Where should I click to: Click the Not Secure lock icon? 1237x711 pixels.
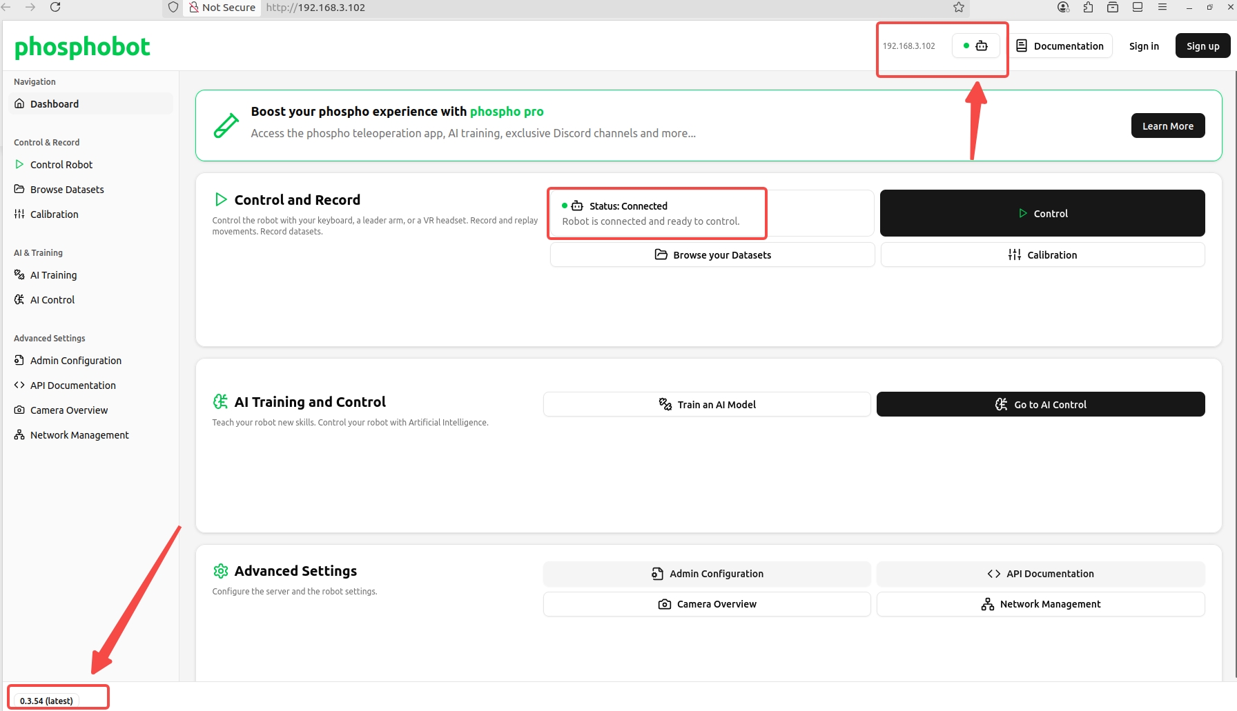pyautogui.click(x=194, y=7)
